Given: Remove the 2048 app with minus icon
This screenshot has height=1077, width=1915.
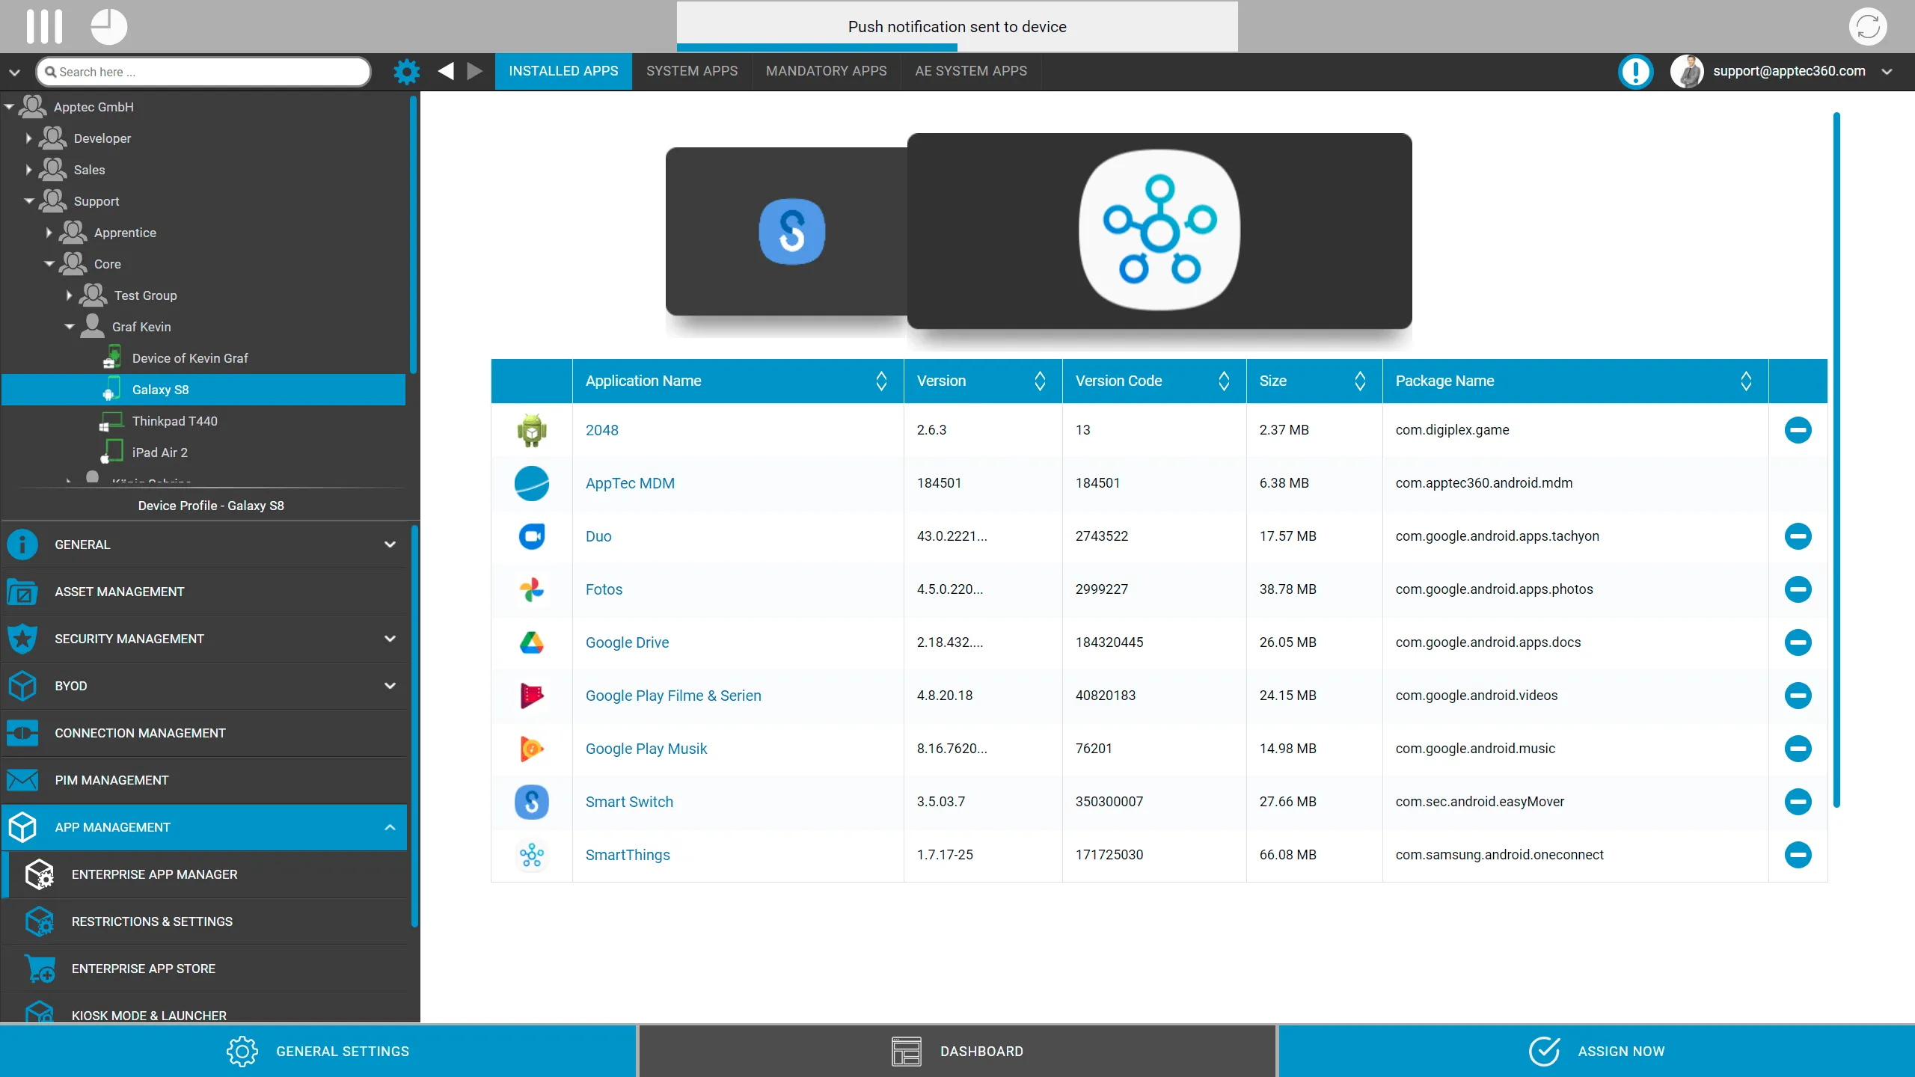Looking at the screenshot, I should 1798,430.
